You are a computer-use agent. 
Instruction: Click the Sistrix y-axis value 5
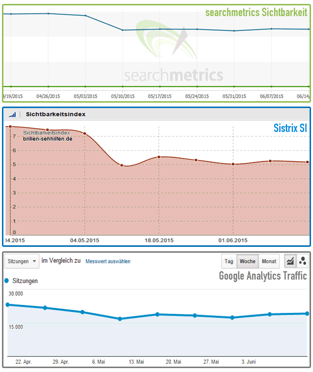pyautogui.click(x=14, y=164)
